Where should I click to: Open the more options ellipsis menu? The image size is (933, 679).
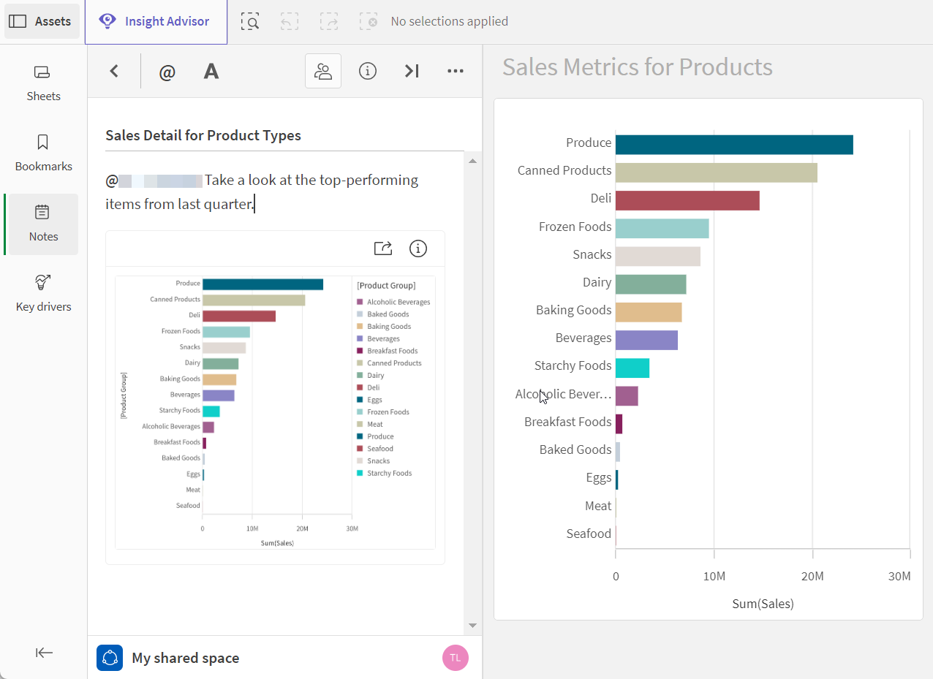click(456, 71)
